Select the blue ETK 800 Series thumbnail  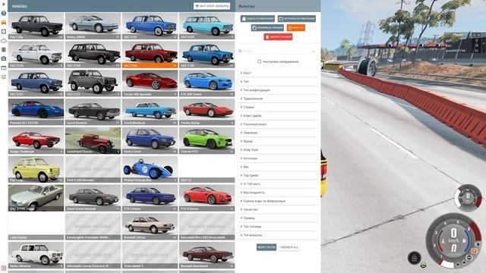coord(207,83)
